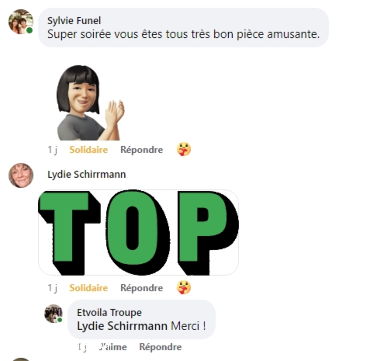Open timestamp of Sylvie's comment
This screenshot has height=361, width=370.
53,150
